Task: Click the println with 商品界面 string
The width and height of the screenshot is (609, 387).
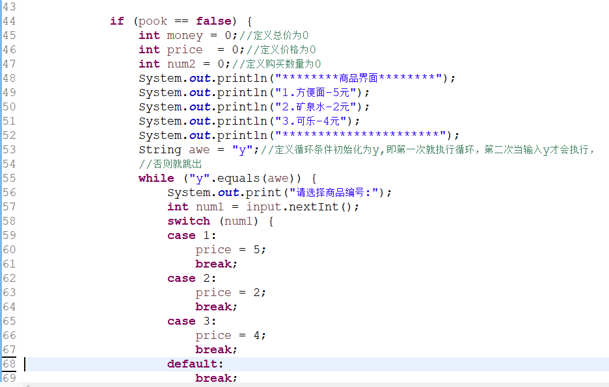Action: pos(297,79)
